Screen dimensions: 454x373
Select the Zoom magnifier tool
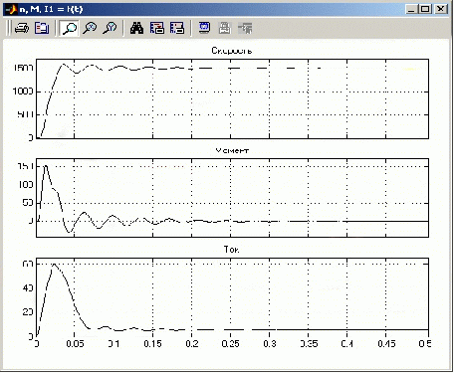70,28
